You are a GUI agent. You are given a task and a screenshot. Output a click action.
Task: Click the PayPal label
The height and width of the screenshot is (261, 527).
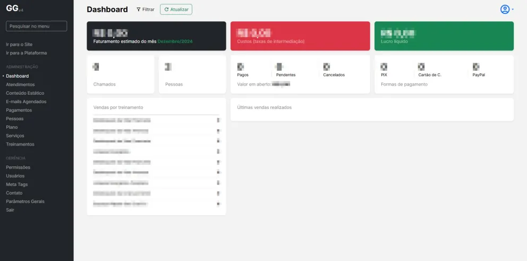(x=479, y=75)
